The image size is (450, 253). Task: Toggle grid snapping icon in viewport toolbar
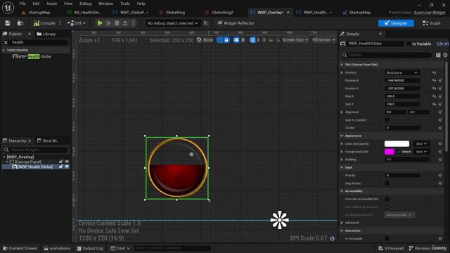[252, 40]
